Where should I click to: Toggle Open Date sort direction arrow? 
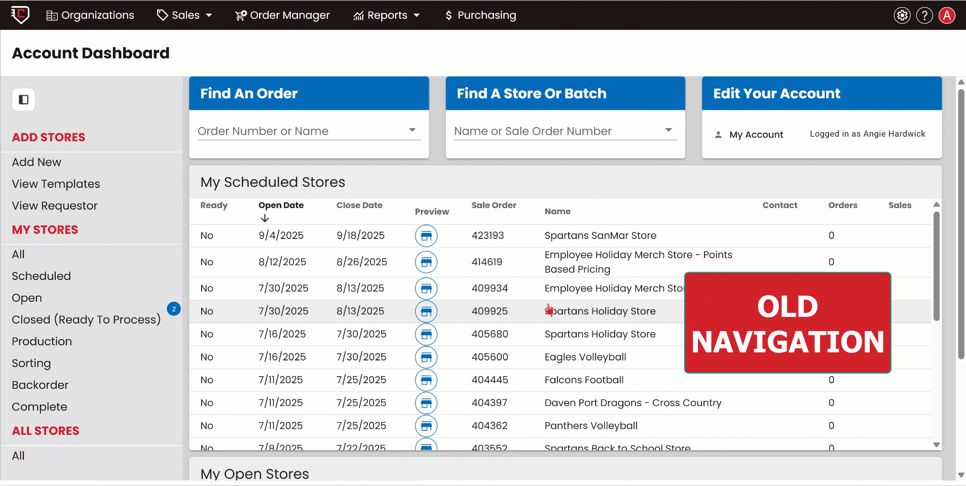265,218
